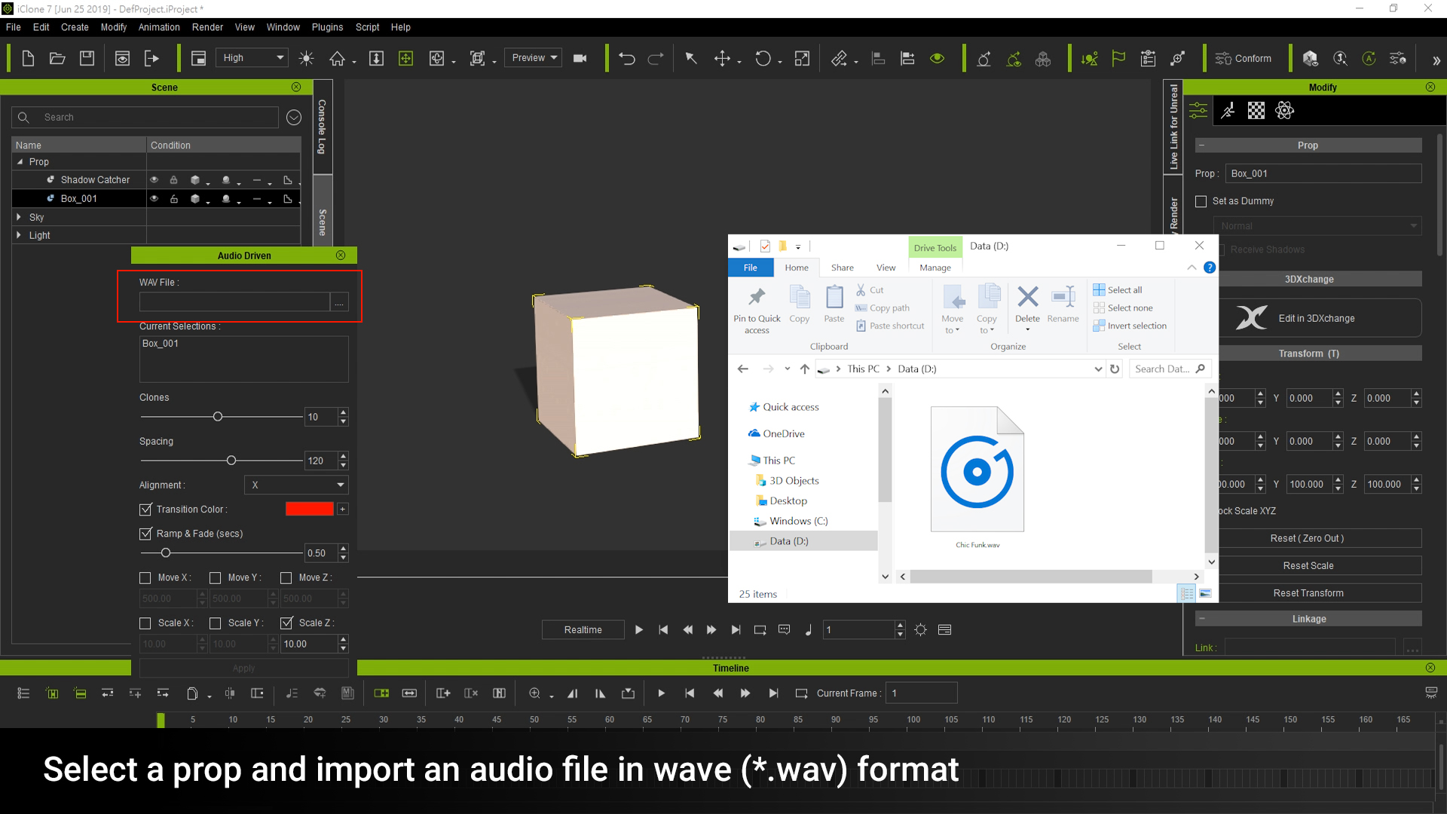Click the camera record icon
1447x814 pixels.
point(580,58)
